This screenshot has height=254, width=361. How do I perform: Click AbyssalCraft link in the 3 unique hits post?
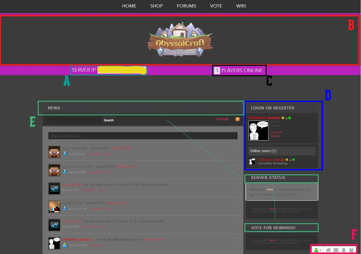pyautogui.click(x=72, y=221)
